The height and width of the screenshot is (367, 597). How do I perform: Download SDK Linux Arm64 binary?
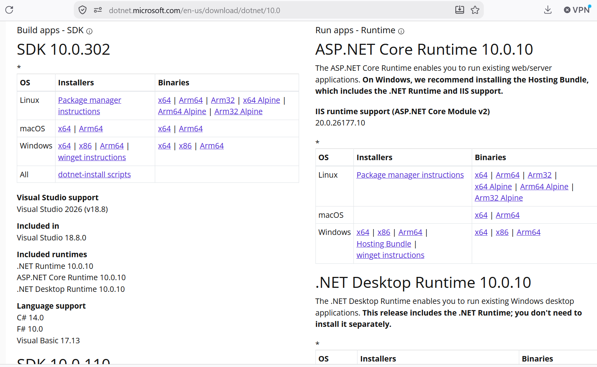click(x=191, y=100)
